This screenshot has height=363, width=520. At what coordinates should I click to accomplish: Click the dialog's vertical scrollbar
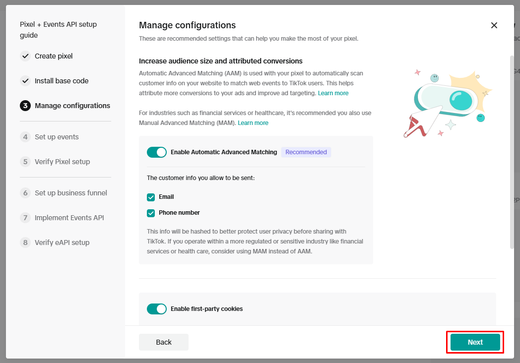point(512,149)
